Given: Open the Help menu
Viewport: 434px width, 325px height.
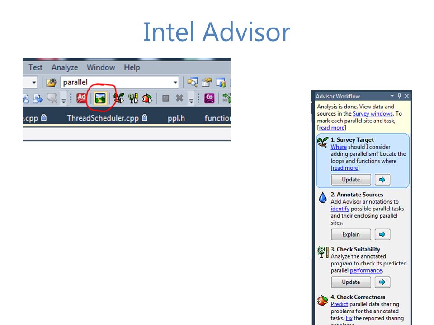Looking at the screenshot, I should click(132, 67).
